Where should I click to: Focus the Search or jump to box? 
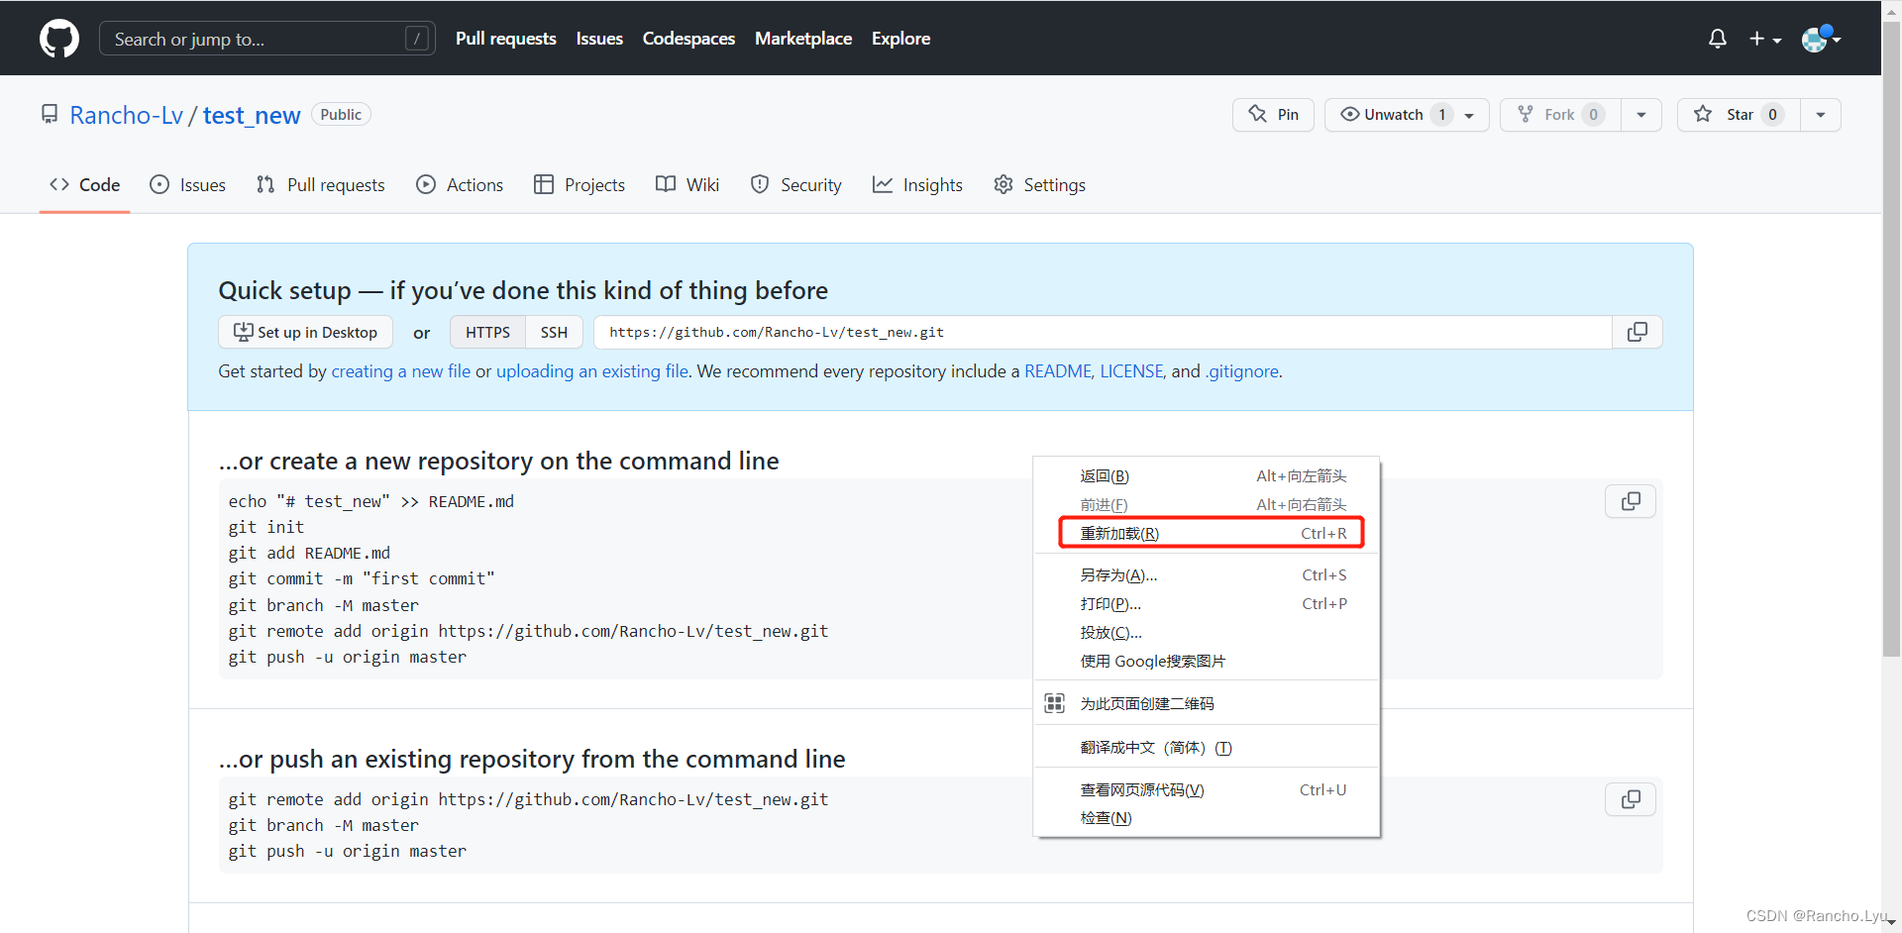267,39
